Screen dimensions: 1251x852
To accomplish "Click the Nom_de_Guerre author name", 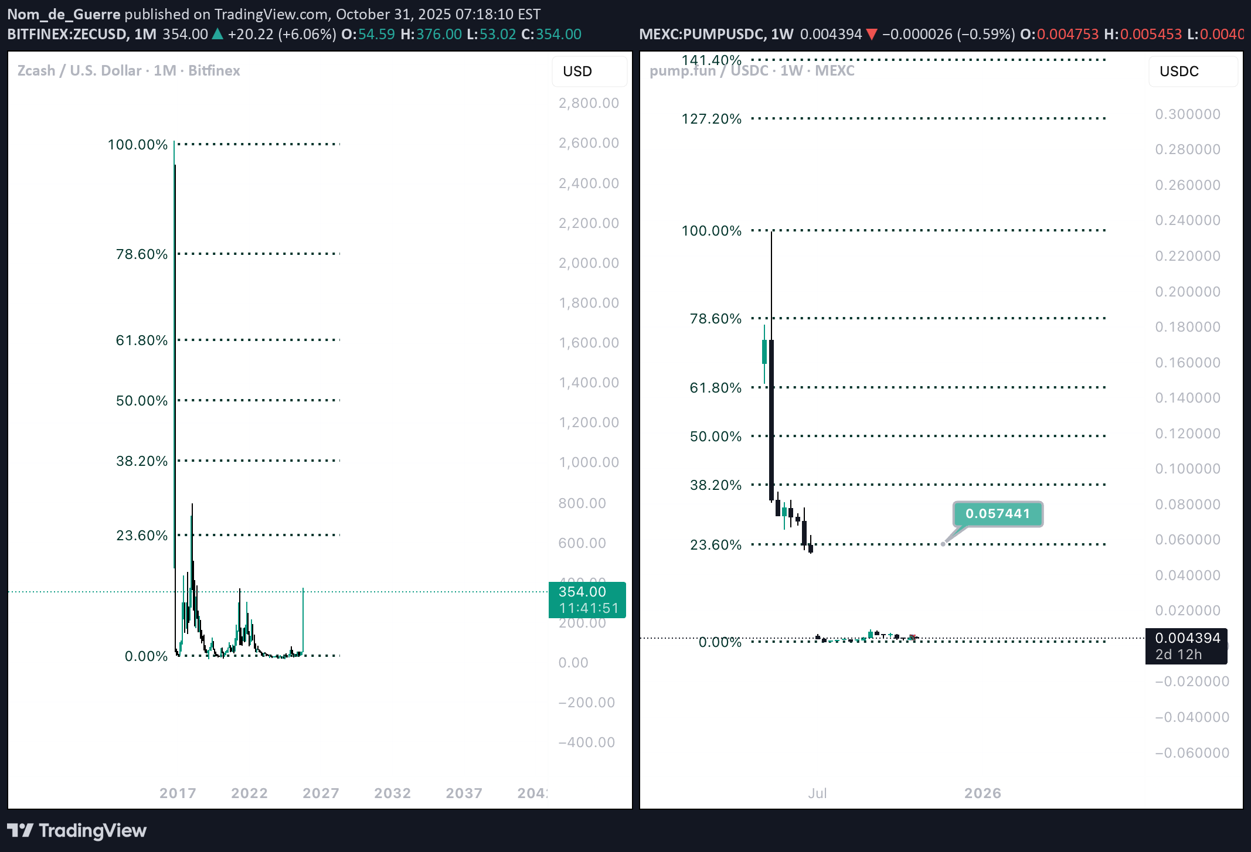I will click(x=64, y=14).
